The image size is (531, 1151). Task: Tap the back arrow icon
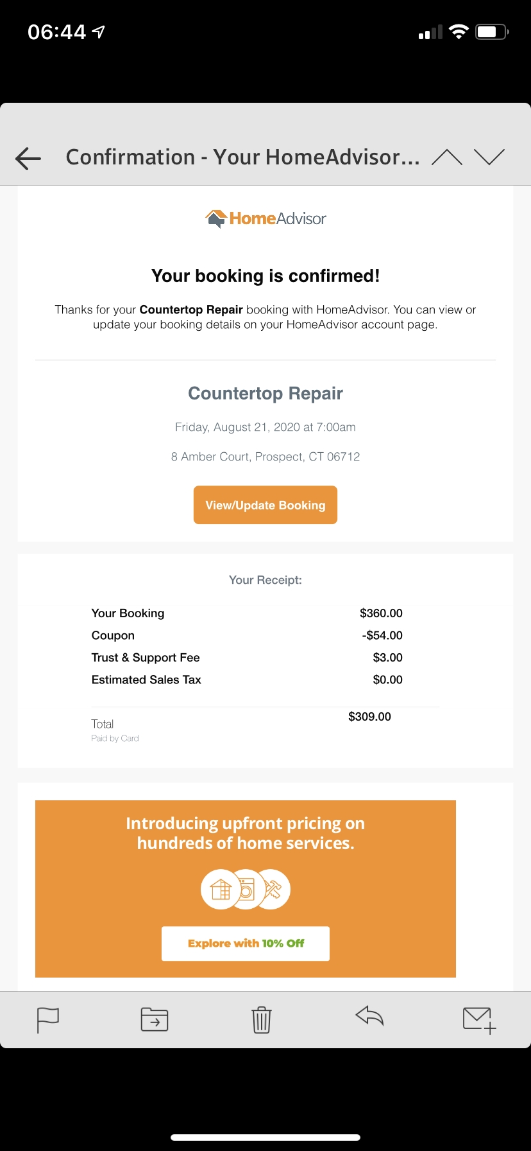pos(28,158)
